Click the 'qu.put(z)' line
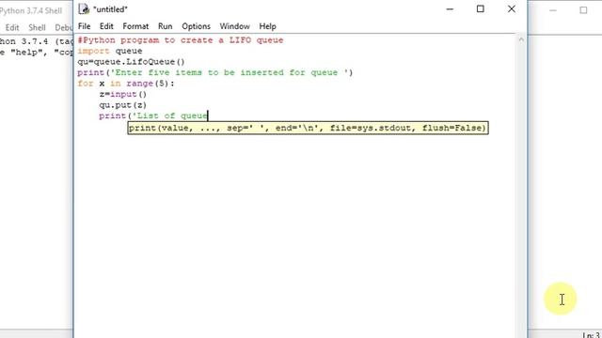Image resolution: width=602 pixels, height=338 pixels. tap(123, 104)
